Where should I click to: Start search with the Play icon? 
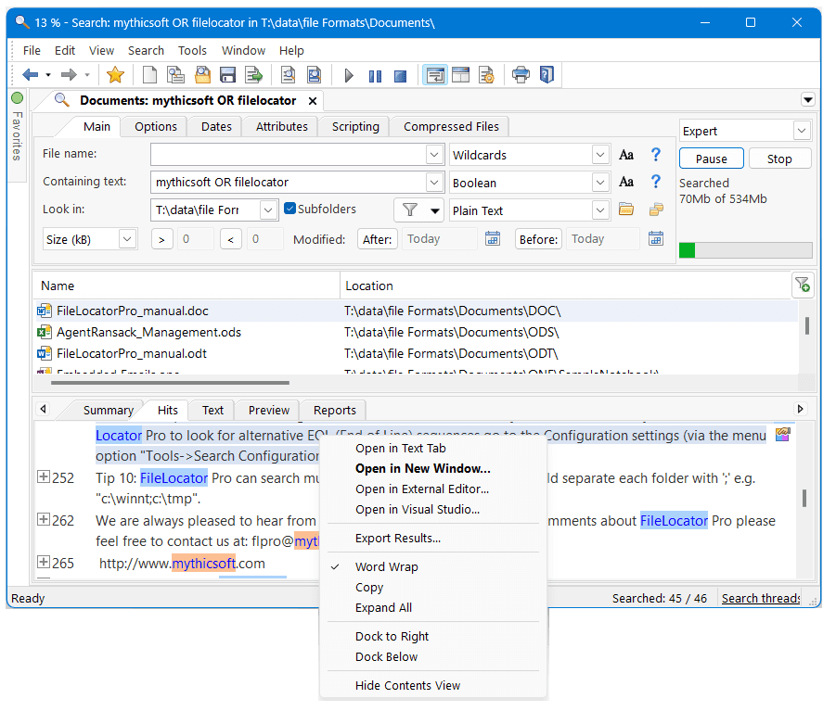coord(349,76)
